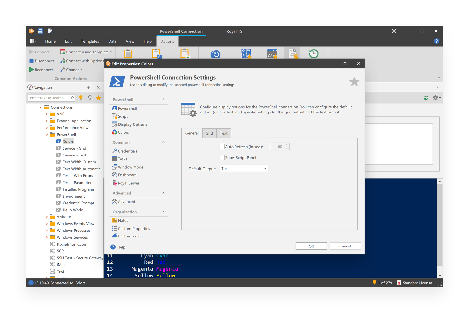Switch to the Grid tab

click(x=209, y=133)
